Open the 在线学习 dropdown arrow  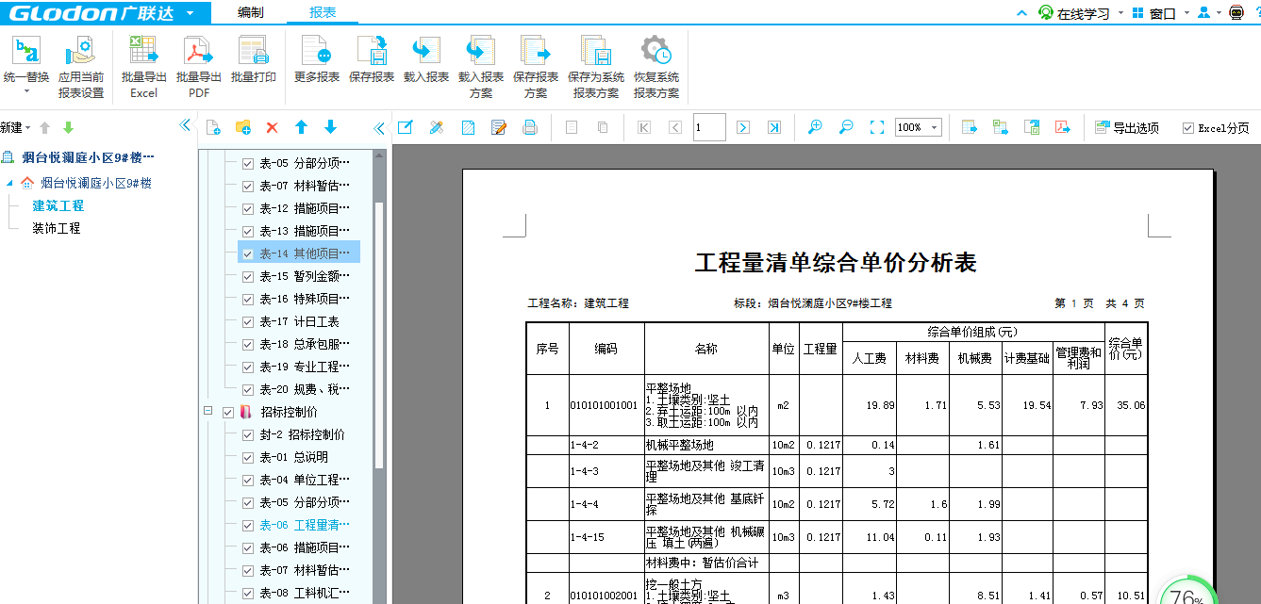[1120, 13]
